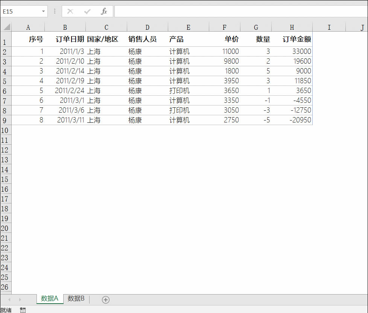Click the New Sheet plus icon

tap(106, 299)
